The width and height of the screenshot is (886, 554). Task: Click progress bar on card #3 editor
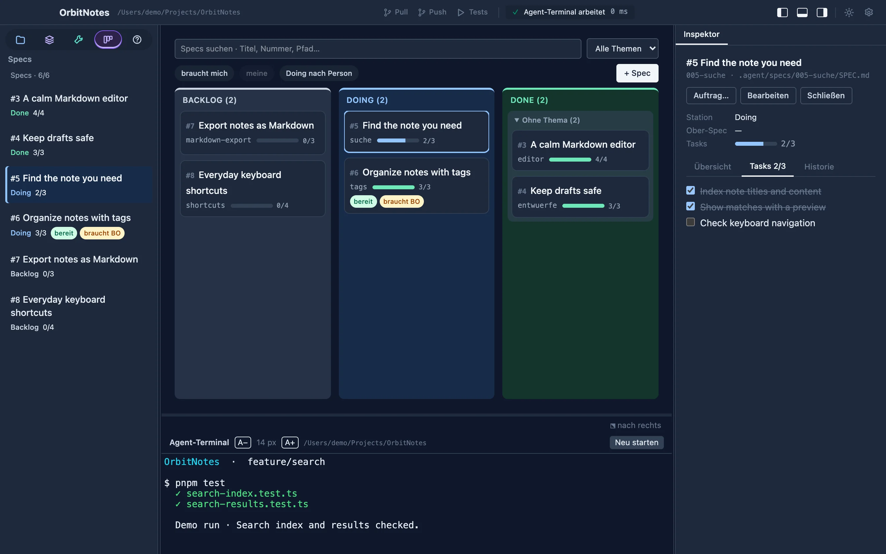pos(570,159)
